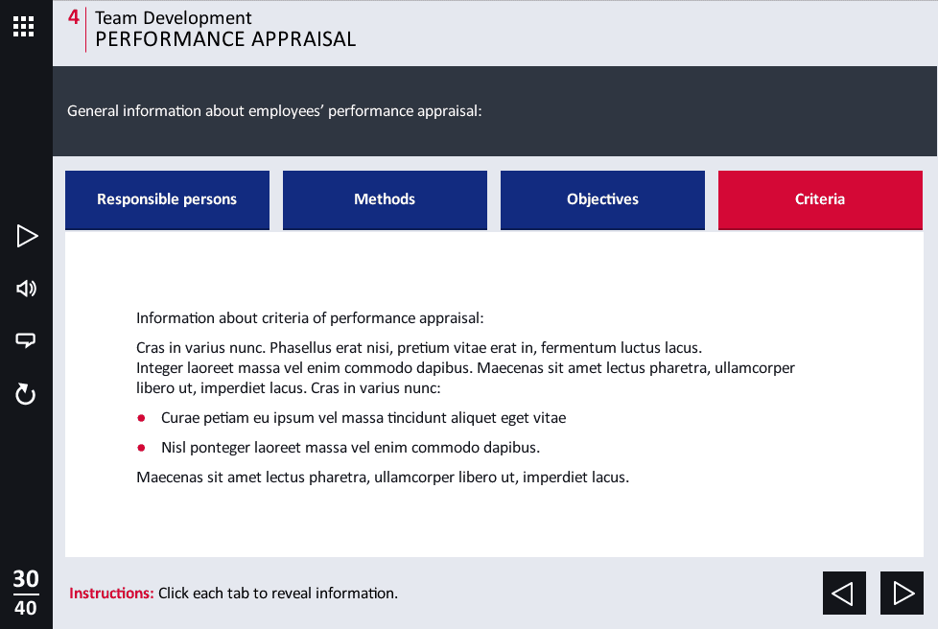This screenshot has width=938, height=629.
Task: Click the Team Development heading
Action: 174,18
